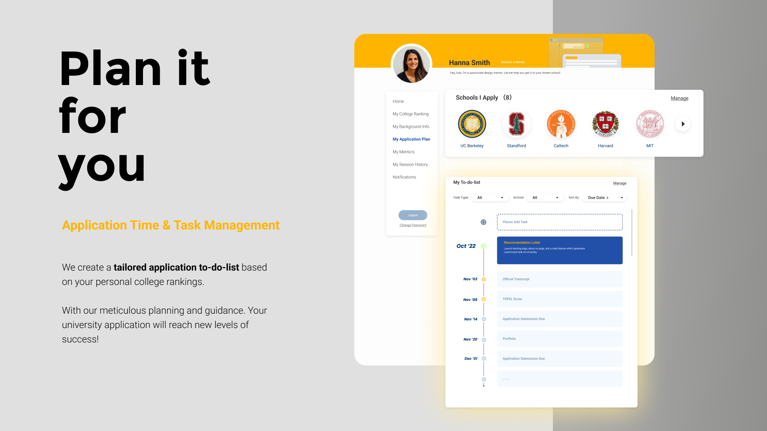Click Manage link in Schools I Apply

(x=679, y=98)
